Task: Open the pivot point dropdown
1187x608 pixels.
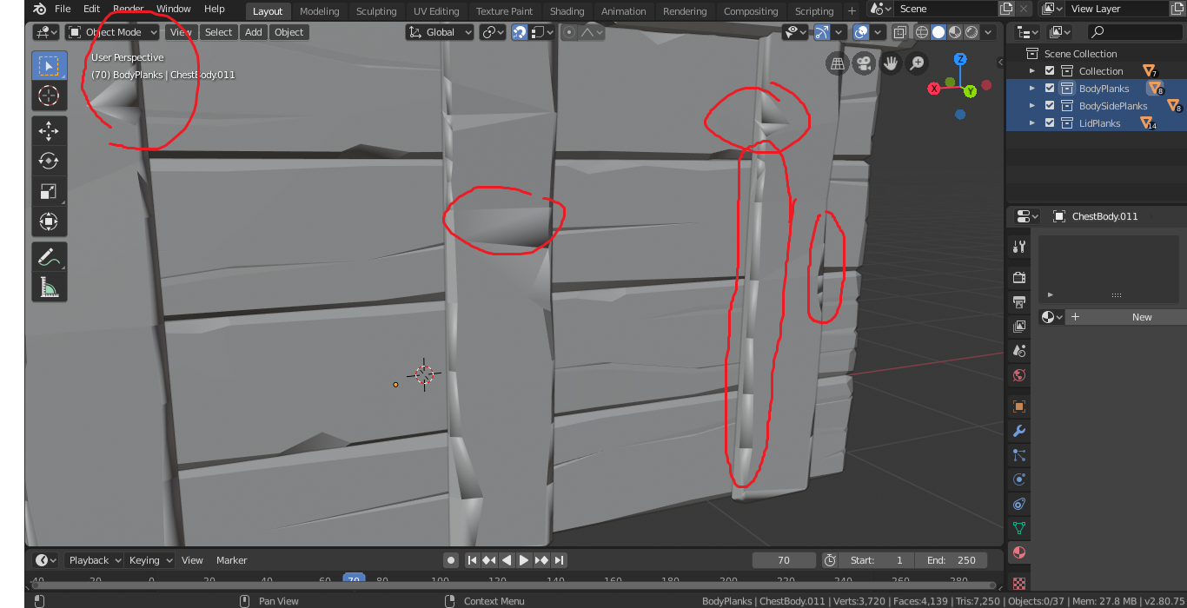Action: (x=494, y=32)
